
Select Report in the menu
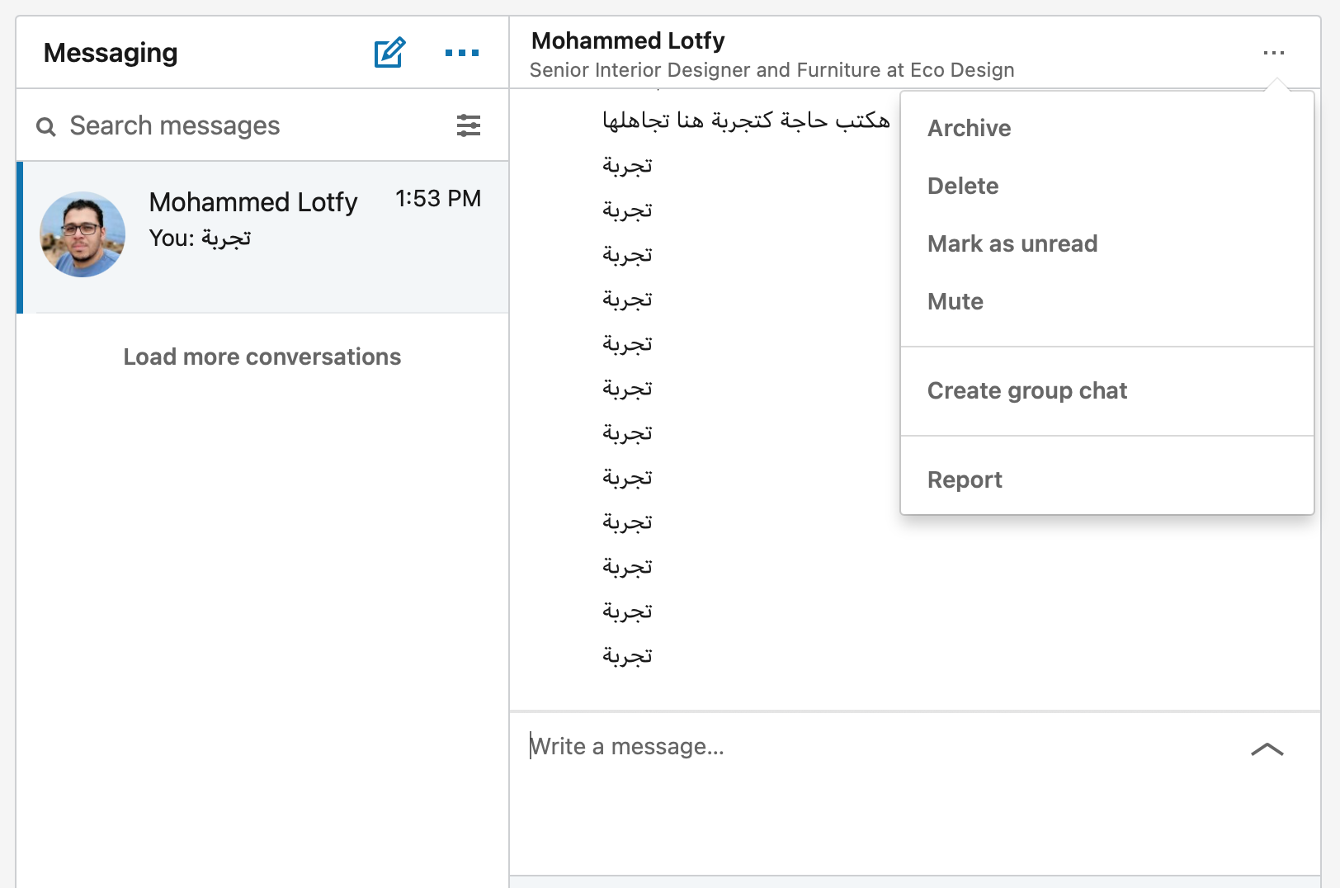tap(965, 480)
